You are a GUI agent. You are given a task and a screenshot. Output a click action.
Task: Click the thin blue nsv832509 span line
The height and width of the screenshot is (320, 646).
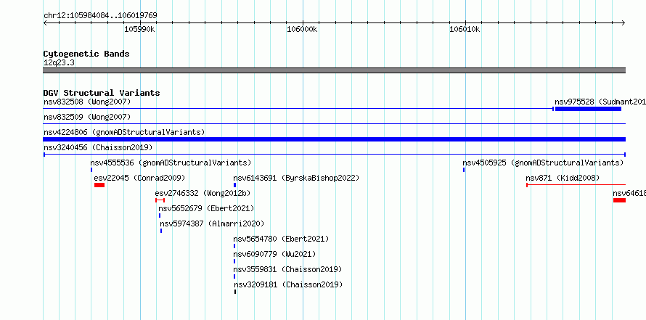pos(335,123)
